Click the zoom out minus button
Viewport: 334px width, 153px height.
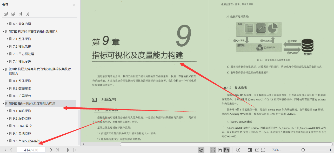click(286, 150)
